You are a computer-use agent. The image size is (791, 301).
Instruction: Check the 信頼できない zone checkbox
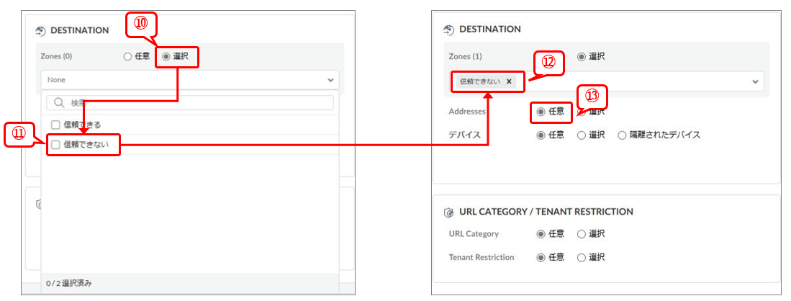pyautogui.click(x=55, y=145)
